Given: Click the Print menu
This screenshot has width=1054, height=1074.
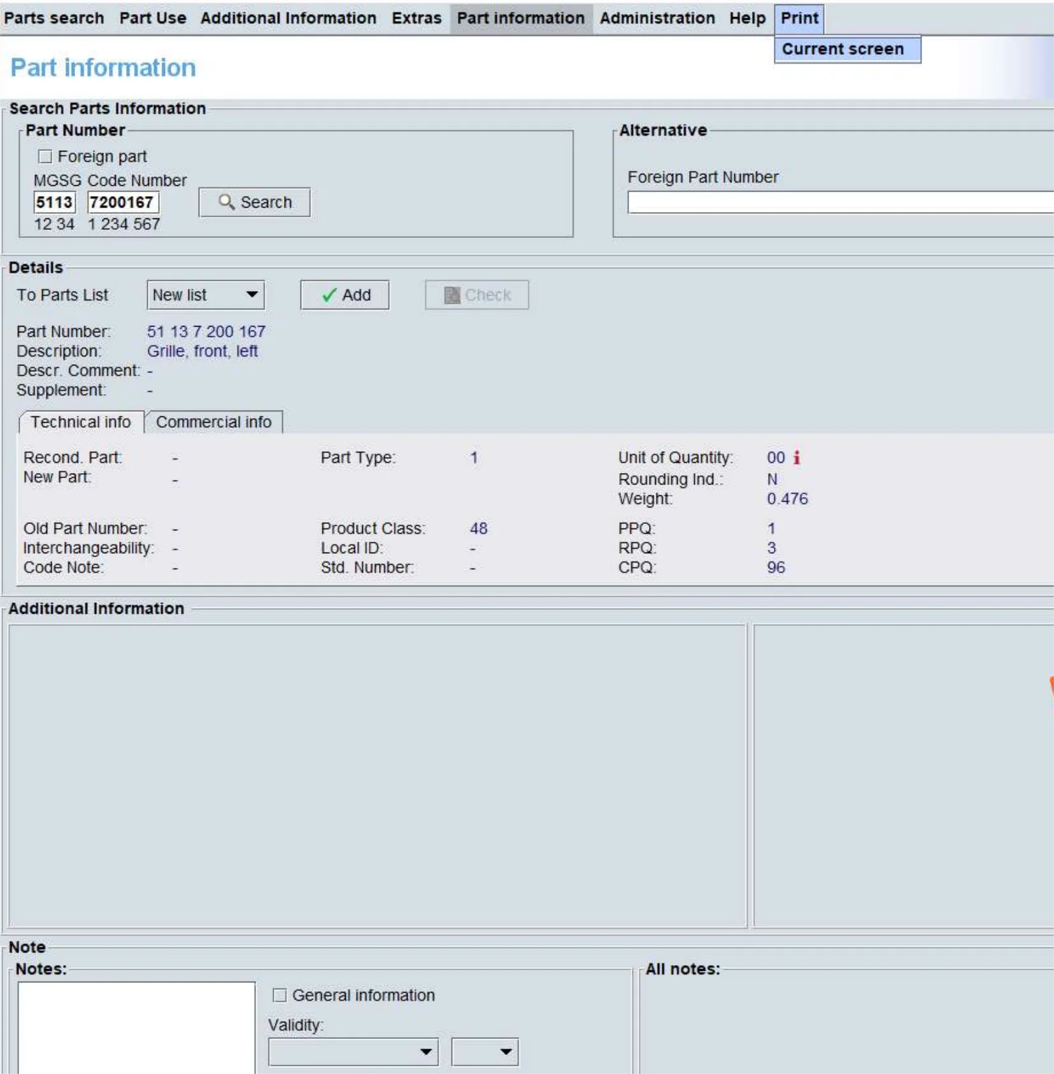Looking at the screenshot, I should 800,18.
